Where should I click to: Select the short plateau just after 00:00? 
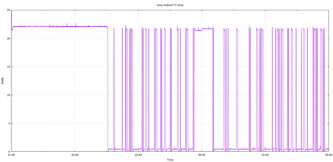[x=207, y=29]
